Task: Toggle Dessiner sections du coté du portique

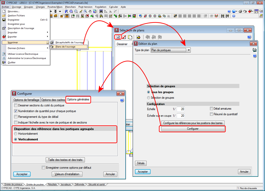Action: [16, 105]
